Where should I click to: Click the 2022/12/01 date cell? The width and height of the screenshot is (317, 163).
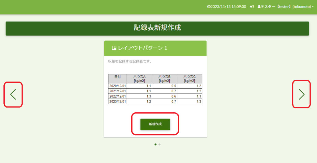click(117, 96)
